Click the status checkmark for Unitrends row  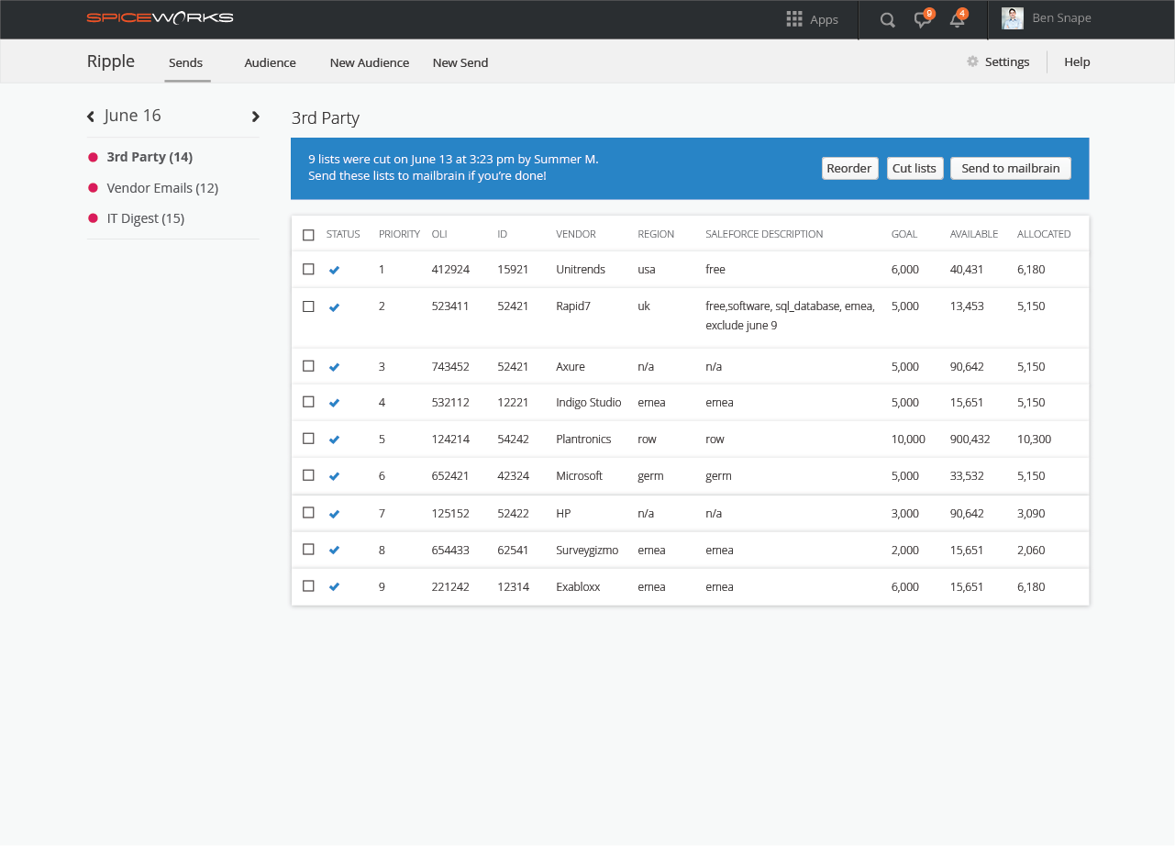point(334,270)
